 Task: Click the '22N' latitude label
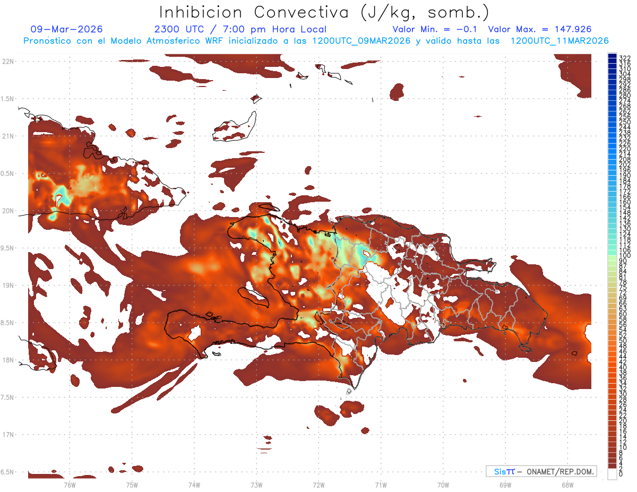click(7, 61)
